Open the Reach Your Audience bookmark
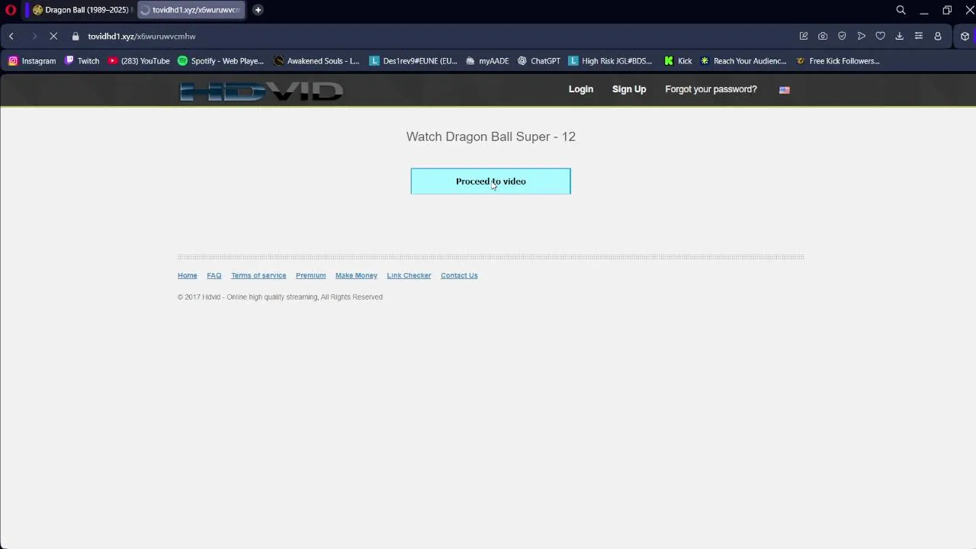 (x=743, y=61)
